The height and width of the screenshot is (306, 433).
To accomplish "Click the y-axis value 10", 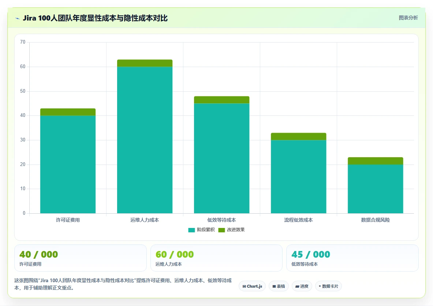I will pyautogui.click(x=23, y=188).
